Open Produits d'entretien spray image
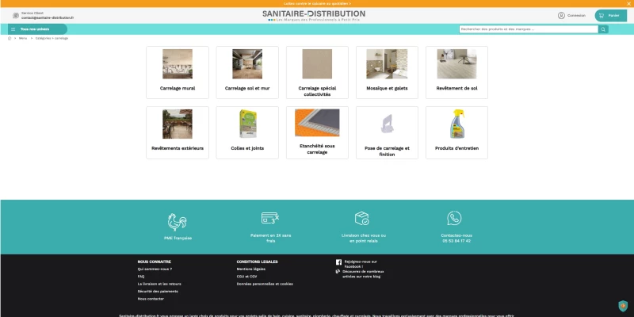This screenshot has height=317, width=634. (457, 124)
